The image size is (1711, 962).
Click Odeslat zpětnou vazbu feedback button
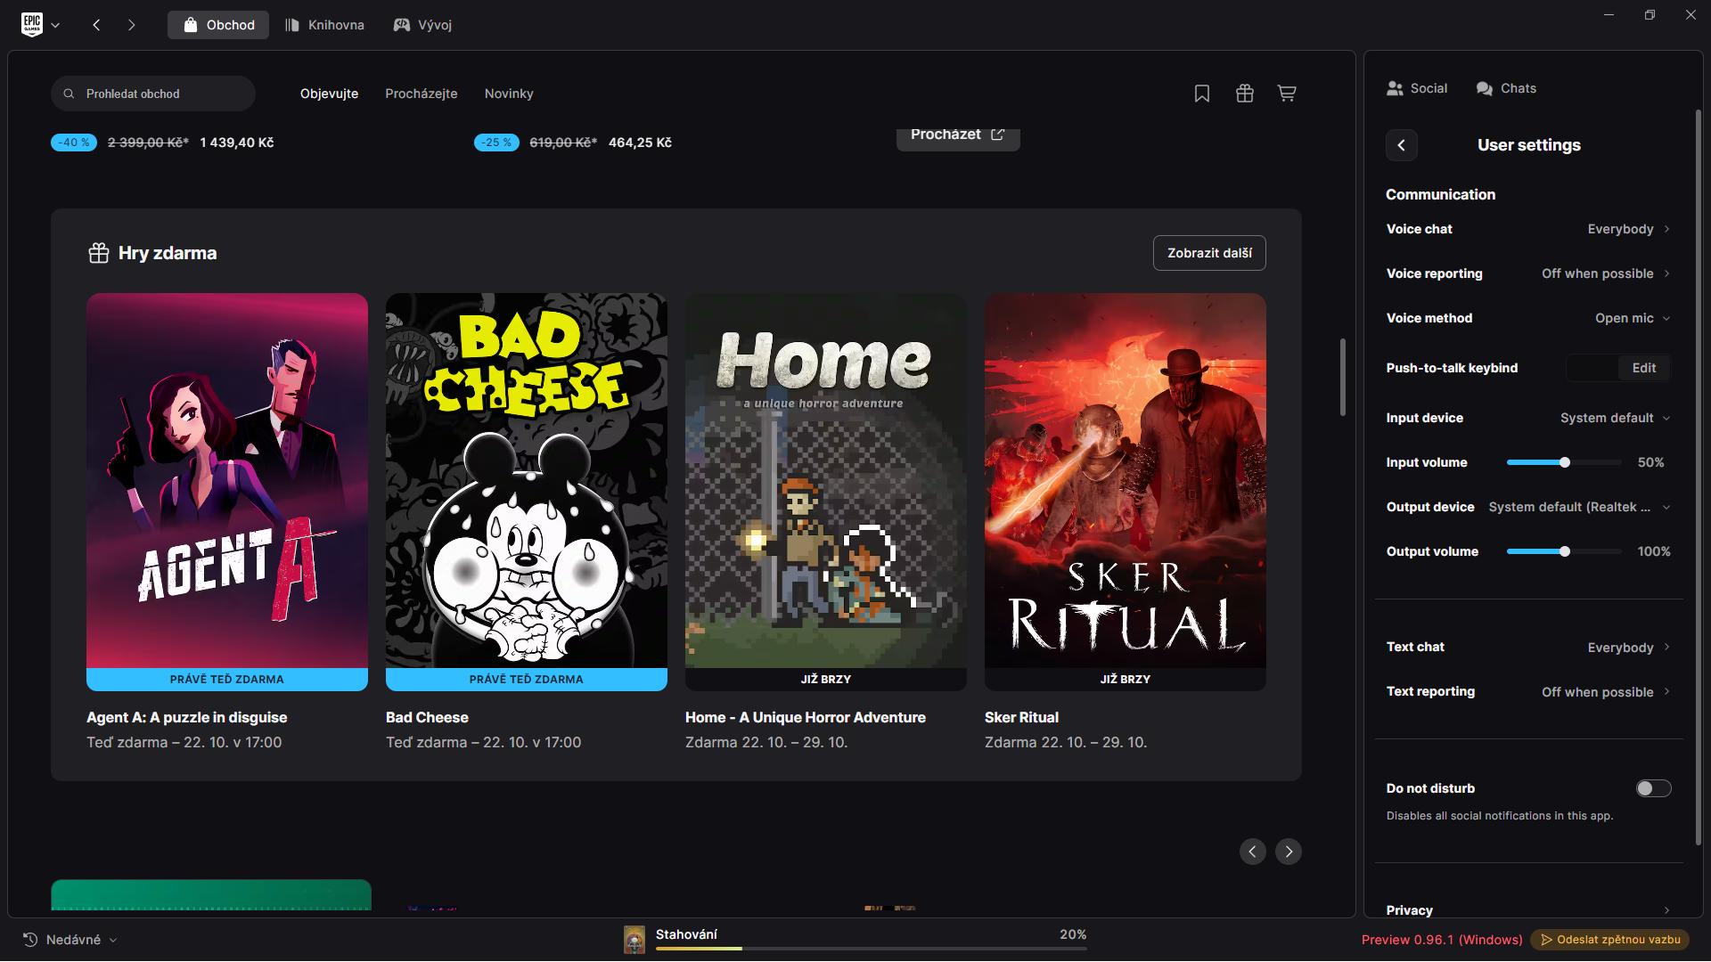(x=1610, y=940)
